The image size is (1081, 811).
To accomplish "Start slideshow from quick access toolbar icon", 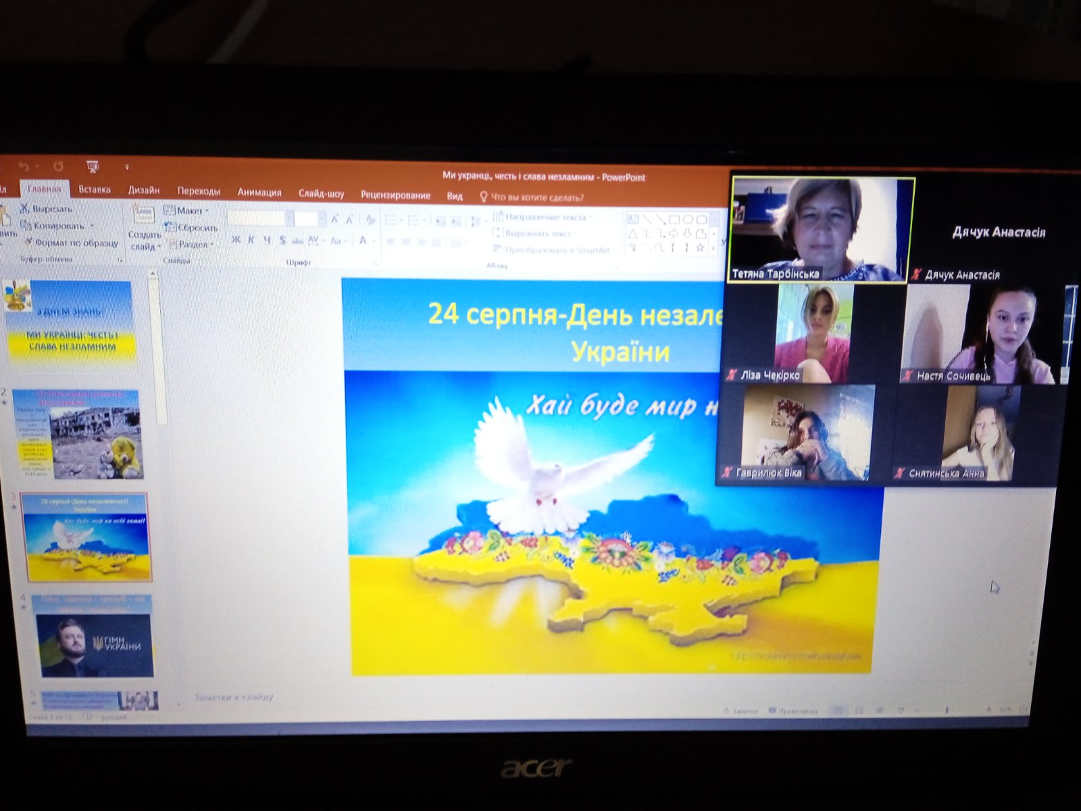I will (x=93, y=166).
